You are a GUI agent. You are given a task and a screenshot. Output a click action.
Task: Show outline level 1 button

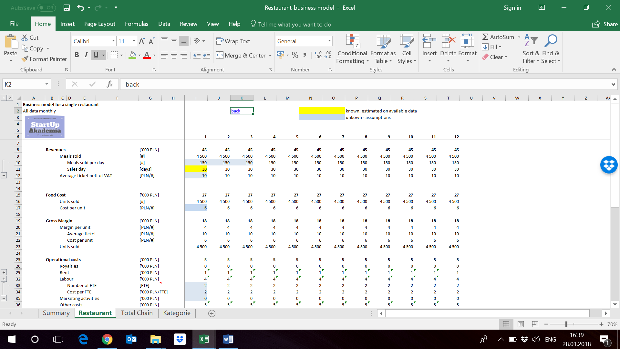click(4, 98)
